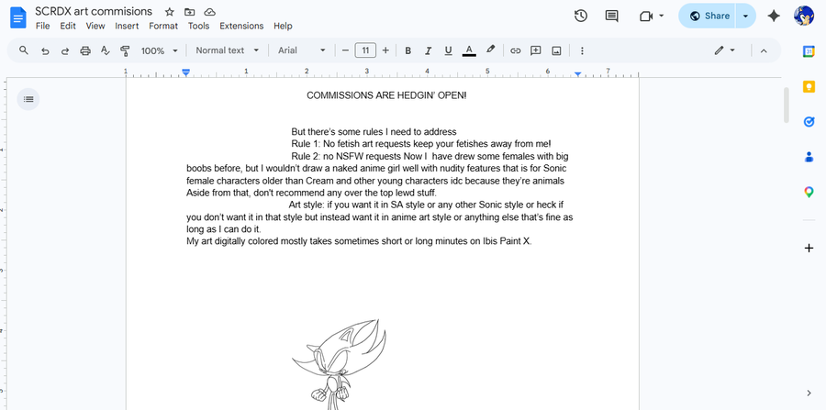Select the Sonic line art drawing
Image resolution: width=826 pixels, height=410 pixels.
[340, 364]
